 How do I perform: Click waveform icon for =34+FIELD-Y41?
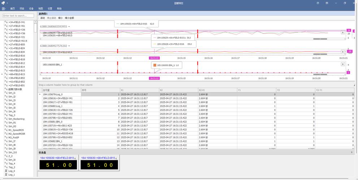(x=6, y=22)
